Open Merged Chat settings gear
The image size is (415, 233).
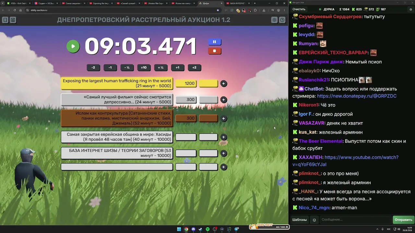pos(411,9)
